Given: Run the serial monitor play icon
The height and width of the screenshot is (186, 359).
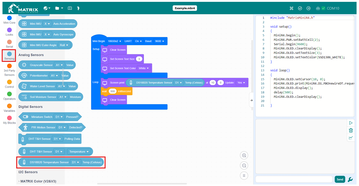Looking at the screenshot, I should coord(351,123).
